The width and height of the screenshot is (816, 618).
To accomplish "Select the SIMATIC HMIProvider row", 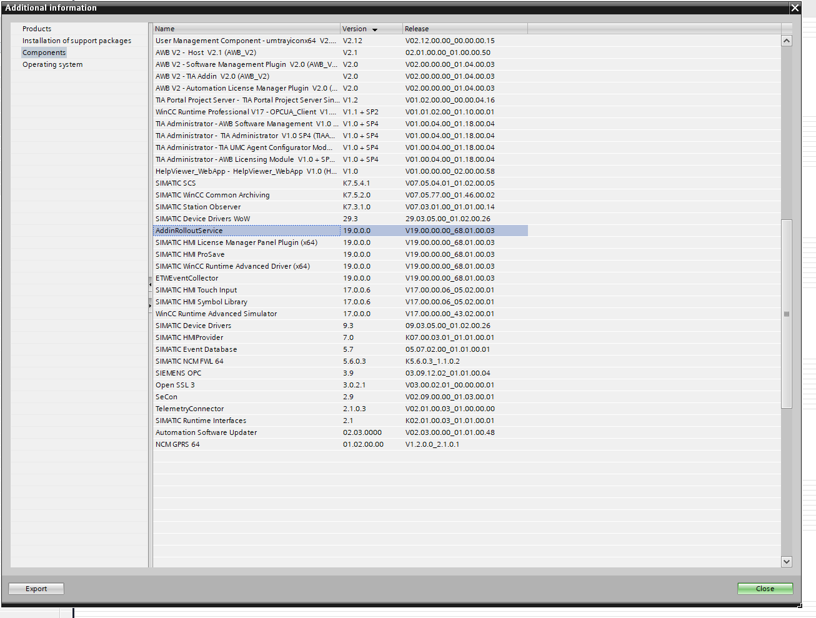I will pyautogui.click(x=341, y=337).
